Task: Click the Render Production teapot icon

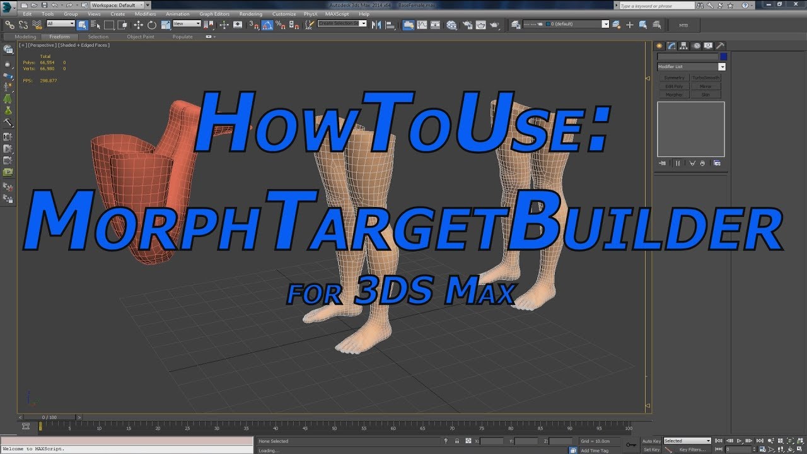Action: tap(494, 25)
